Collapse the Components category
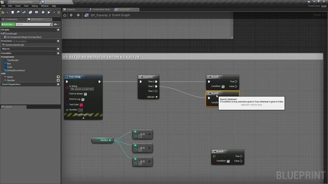Viewport: 328px width, 184px height. pyautogui.click(x=1, y=57)
